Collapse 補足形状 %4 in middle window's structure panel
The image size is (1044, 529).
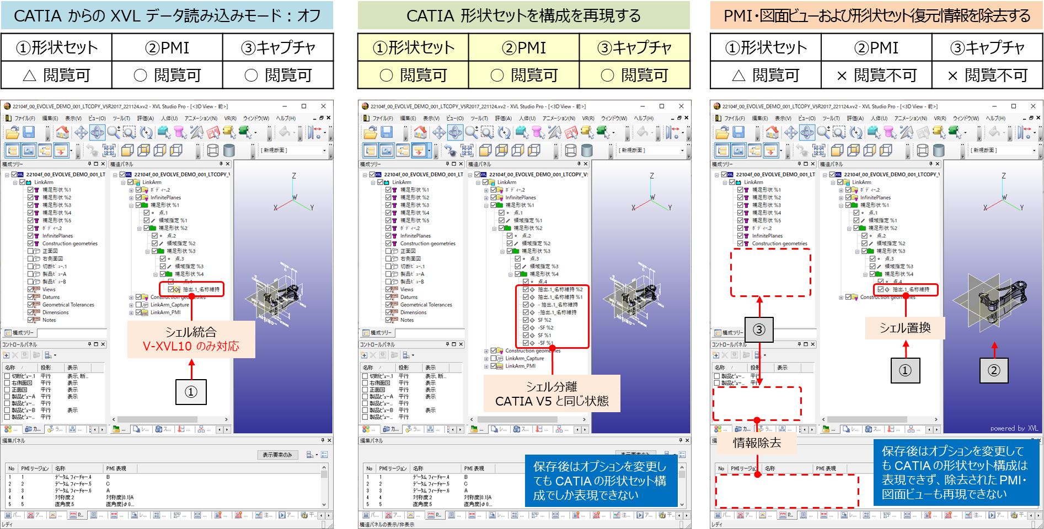[511, 274]
